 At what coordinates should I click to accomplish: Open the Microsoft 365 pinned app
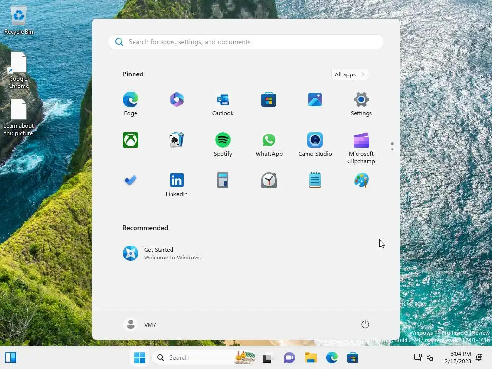177,100
